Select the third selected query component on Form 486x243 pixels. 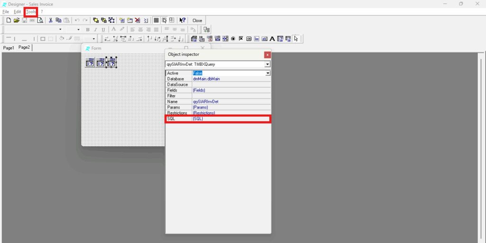[111, 63]
